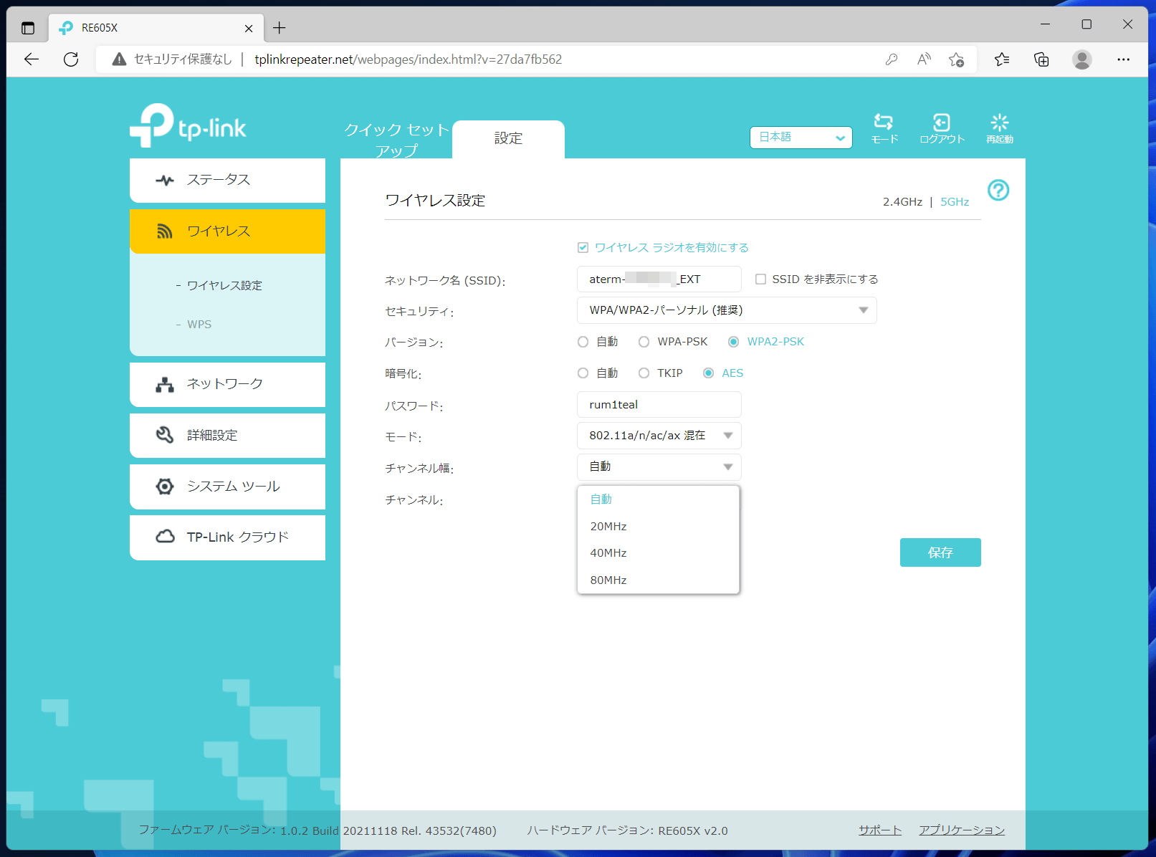Open the TP-Link クラウド sidebar menu
The image size is (1156, 857).
pyautogui.click(x=227, y=537)
